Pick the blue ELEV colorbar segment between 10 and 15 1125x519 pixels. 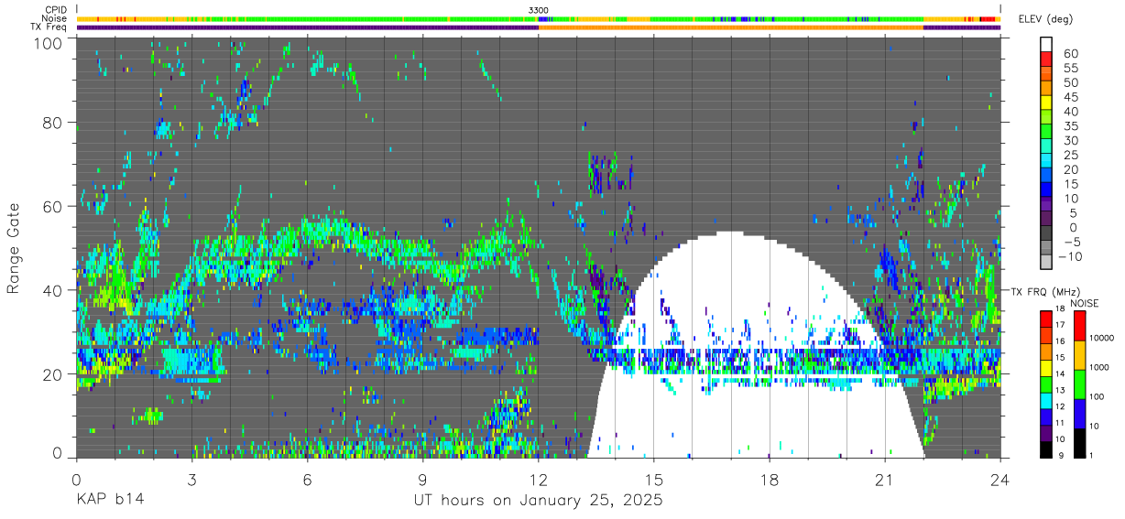(1046, 191)
